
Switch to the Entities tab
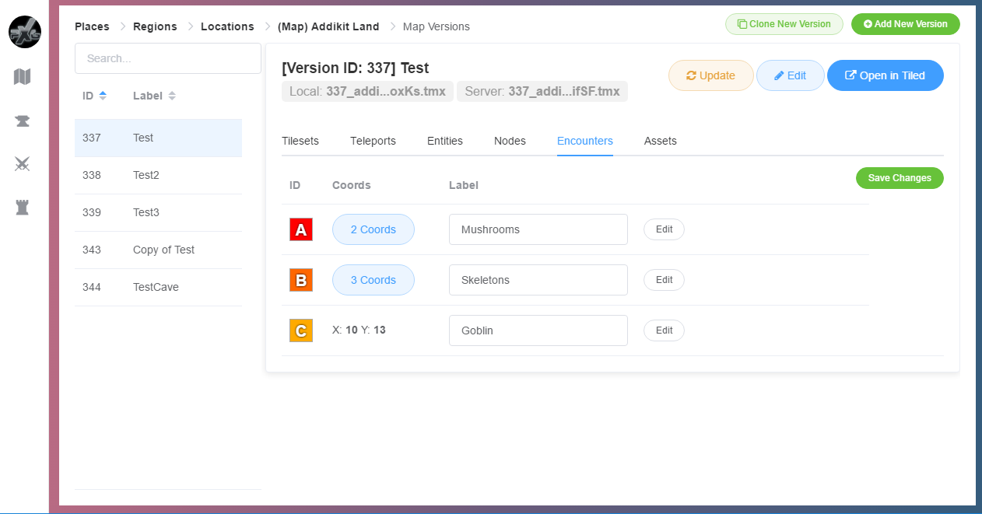click(x=445, y=141)
